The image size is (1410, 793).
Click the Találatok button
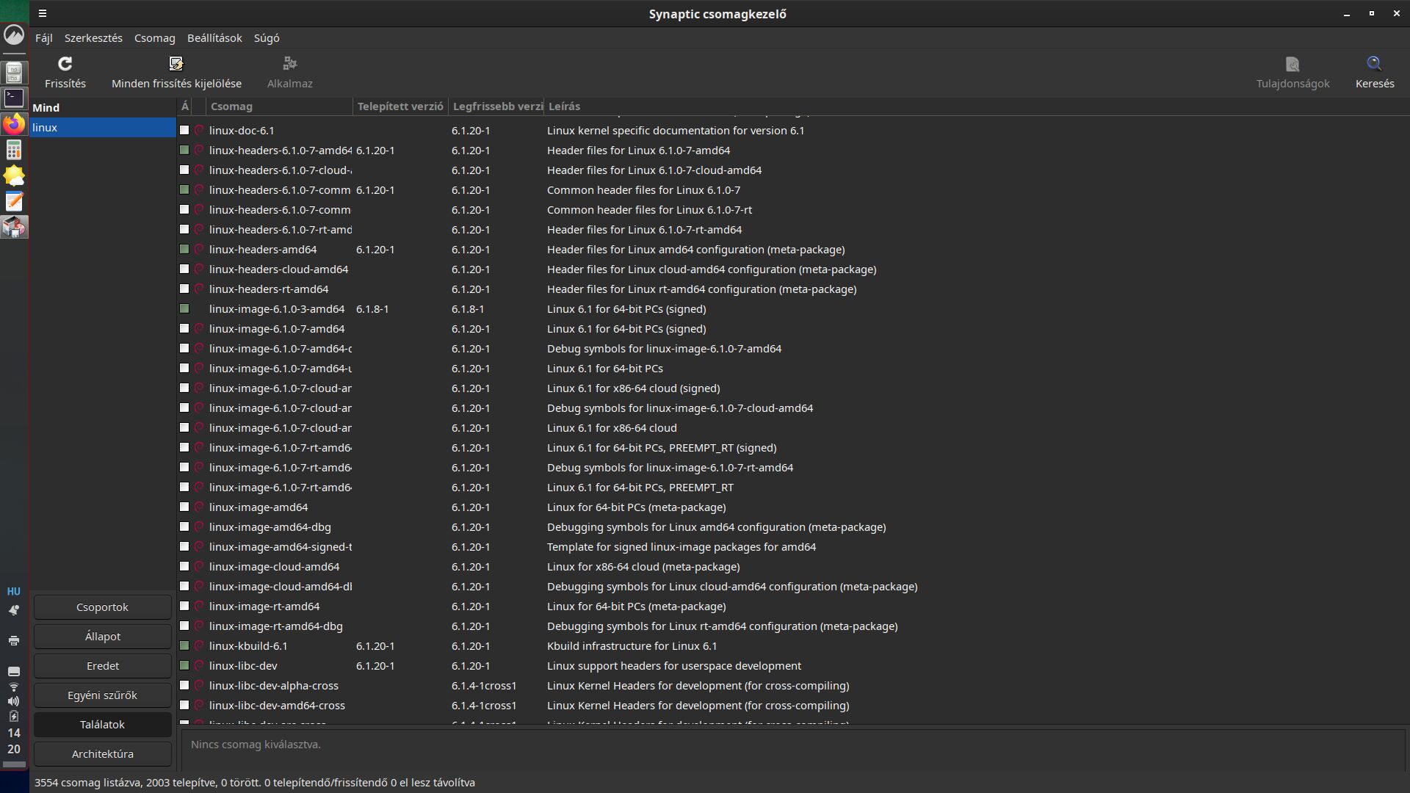coord(103,725)
